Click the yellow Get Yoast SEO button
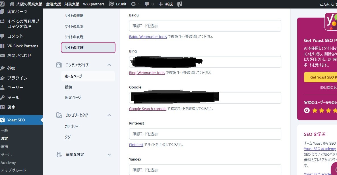The width and height of the screenshot is (337, 175). coord(321,77)
